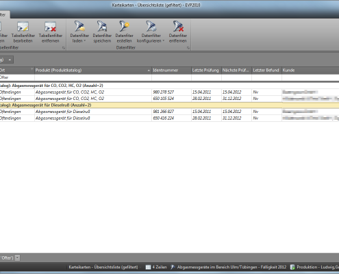Click the Identnummer filter row field
Viewport: 339px width, 274px height.
tap(171, 77)
